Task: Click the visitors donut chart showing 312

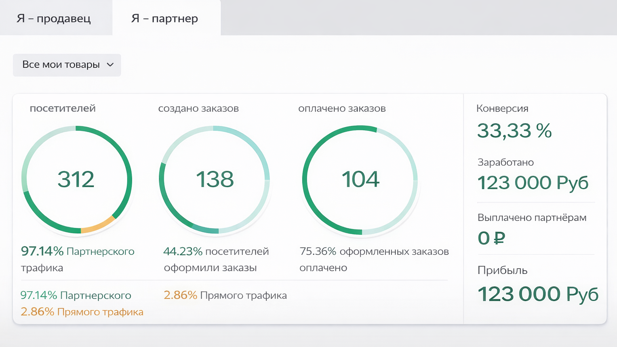Action: point(76,179)
